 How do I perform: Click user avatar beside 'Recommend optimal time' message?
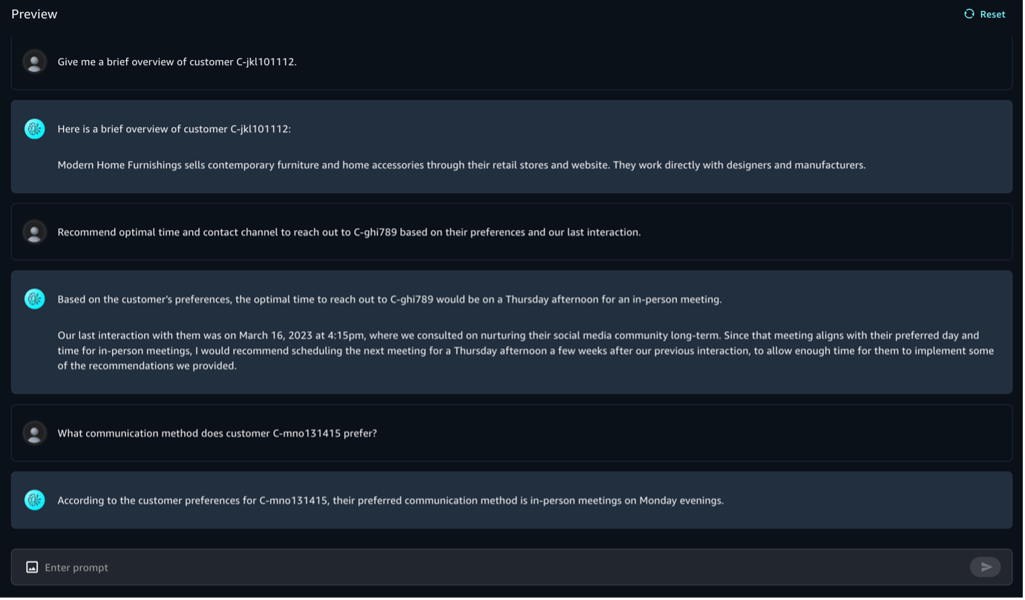34,232
